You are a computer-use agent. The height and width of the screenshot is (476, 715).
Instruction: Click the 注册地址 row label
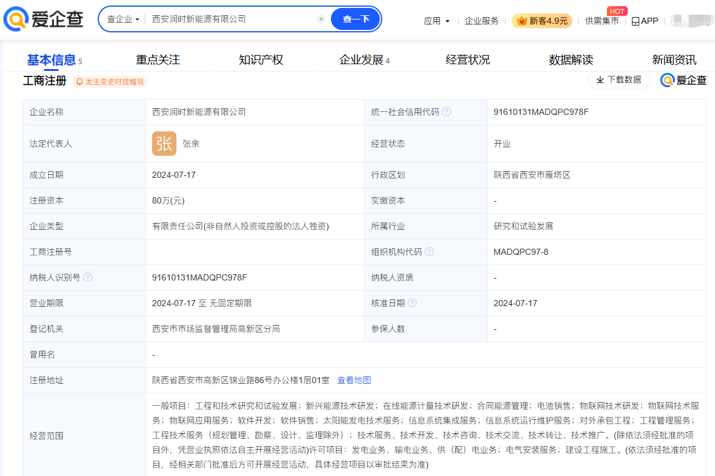(x=46, y=380)
